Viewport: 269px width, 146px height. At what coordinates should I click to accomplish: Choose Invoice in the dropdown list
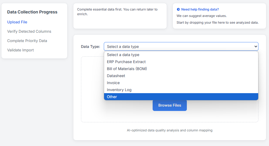click(x=113, y=83)
